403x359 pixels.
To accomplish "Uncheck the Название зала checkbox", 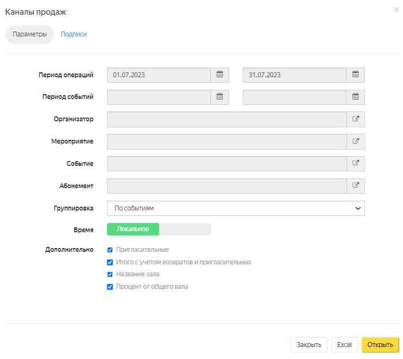I will [x=110, y=274].
